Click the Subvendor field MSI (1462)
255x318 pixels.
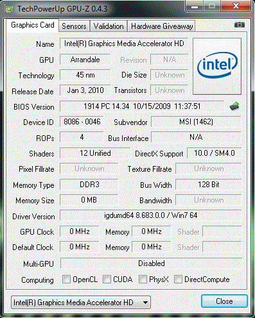point(196,122)
